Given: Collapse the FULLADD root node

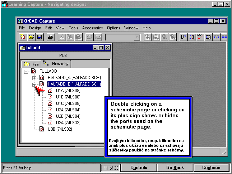Looking at the screenshot, I should click(x=26, y=71).
